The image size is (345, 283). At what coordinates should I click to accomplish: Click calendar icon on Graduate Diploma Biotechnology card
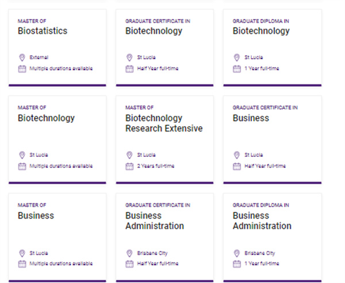point(236,68)
